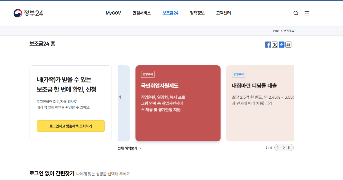This screenshot has width=343, height=180.
Task: Go to Home breadcrumb link
Action: tap(275, 31)
